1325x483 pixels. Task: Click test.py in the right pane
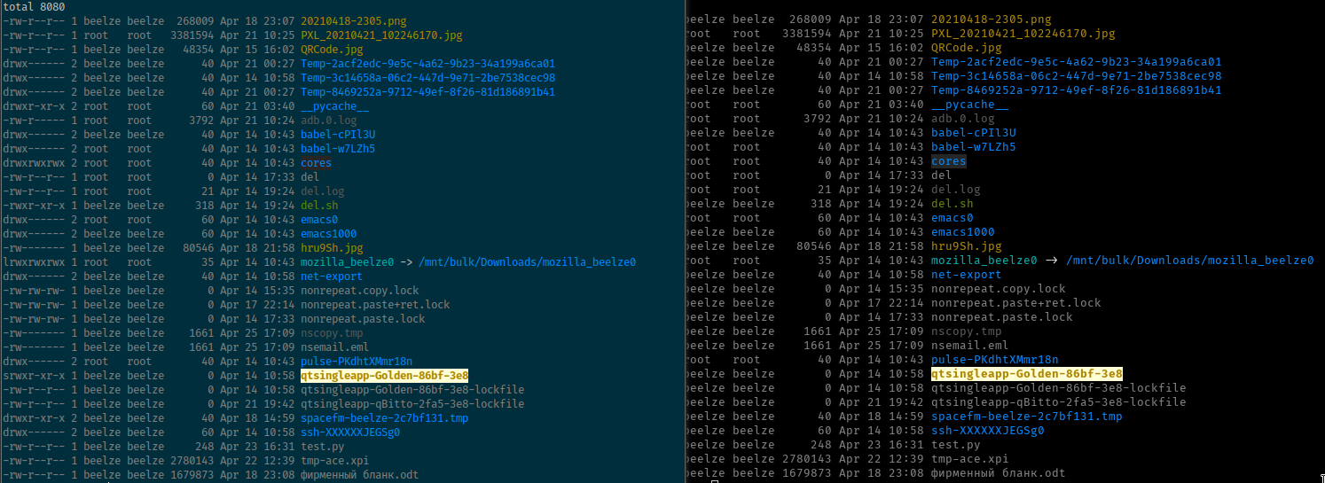click(956, 444)
